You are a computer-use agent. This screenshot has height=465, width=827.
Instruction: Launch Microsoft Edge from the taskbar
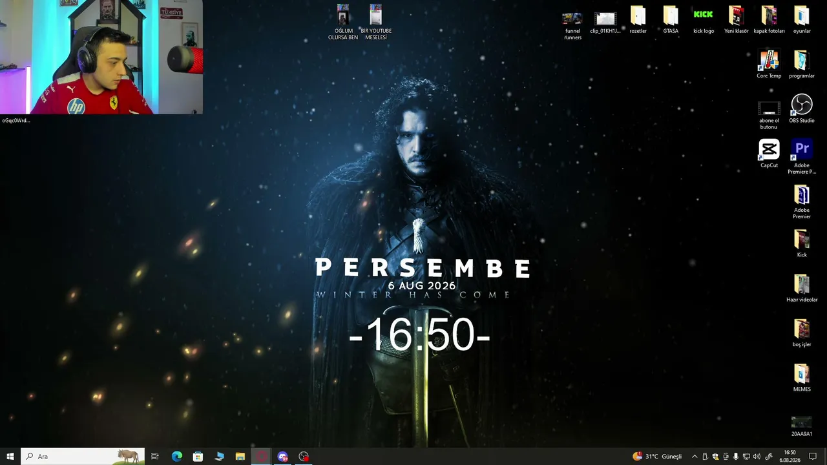coord(176,457)
